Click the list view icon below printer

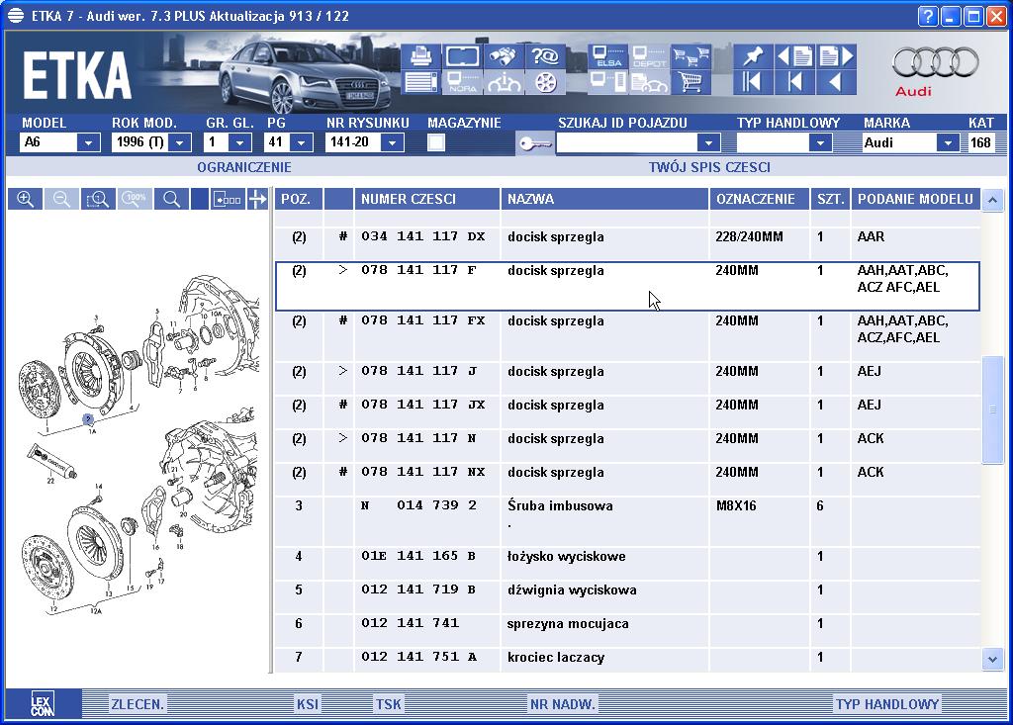[420, 83]
